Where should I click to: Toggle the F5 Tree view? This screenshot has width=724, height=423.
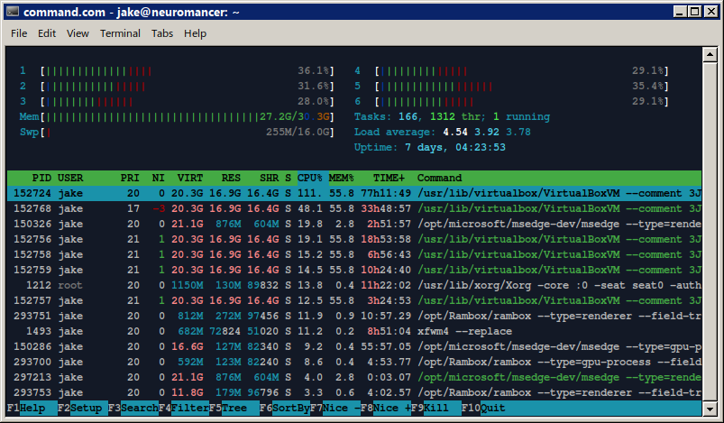pos(233,408)
